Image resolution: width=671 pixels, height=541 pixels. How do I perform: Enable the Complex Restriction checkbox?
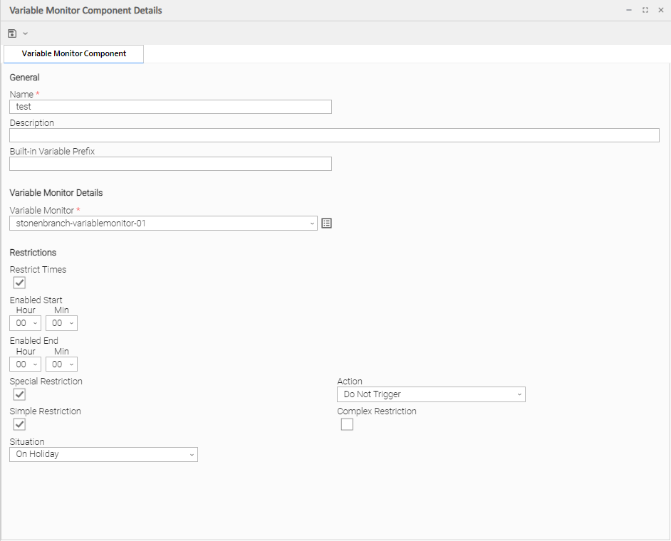[347, 424]
